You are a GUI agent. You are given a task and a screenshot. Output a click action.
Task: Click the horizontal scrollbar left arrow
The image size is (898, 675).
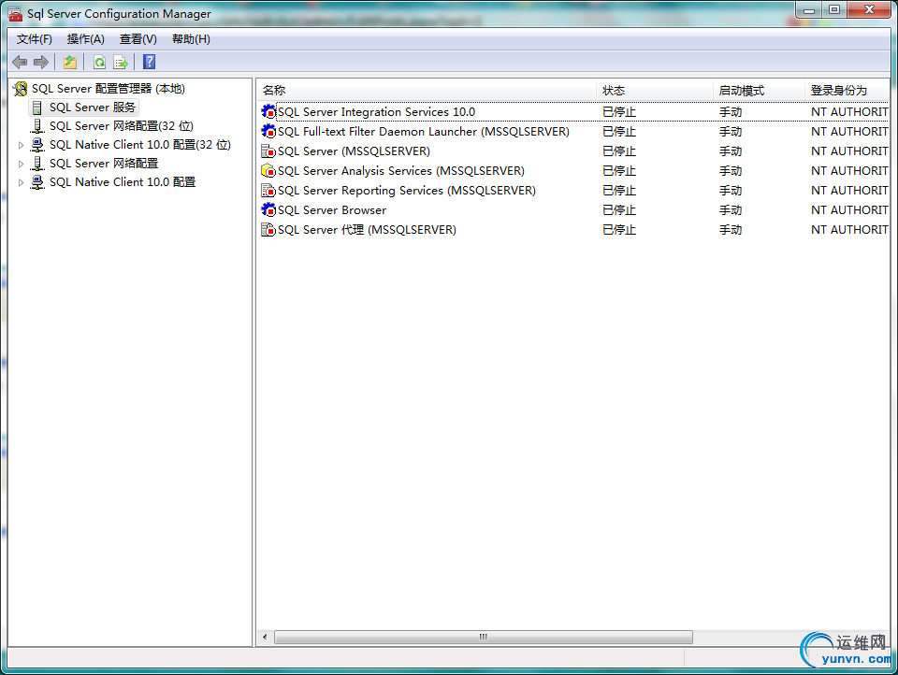[265, 637]
